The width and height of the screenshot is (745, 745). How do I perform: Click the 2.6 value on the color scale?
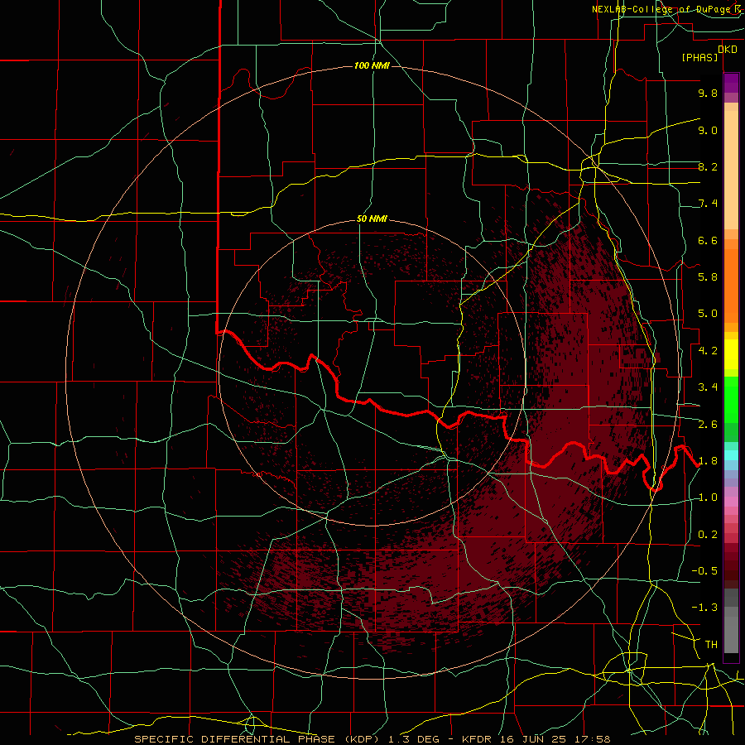tap(708, 425)
